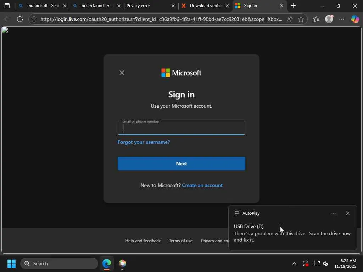
Task: Open Privacy and cookies link
Action: pos(214,241)
